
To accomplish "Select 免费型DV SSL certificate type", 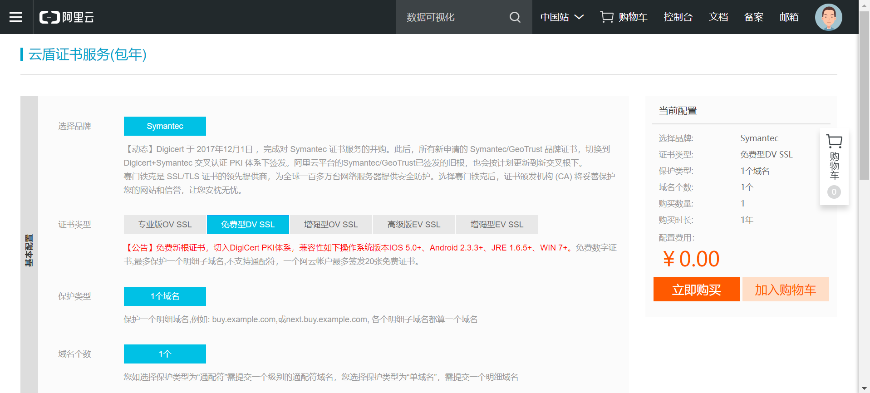I will coord(248,225).
